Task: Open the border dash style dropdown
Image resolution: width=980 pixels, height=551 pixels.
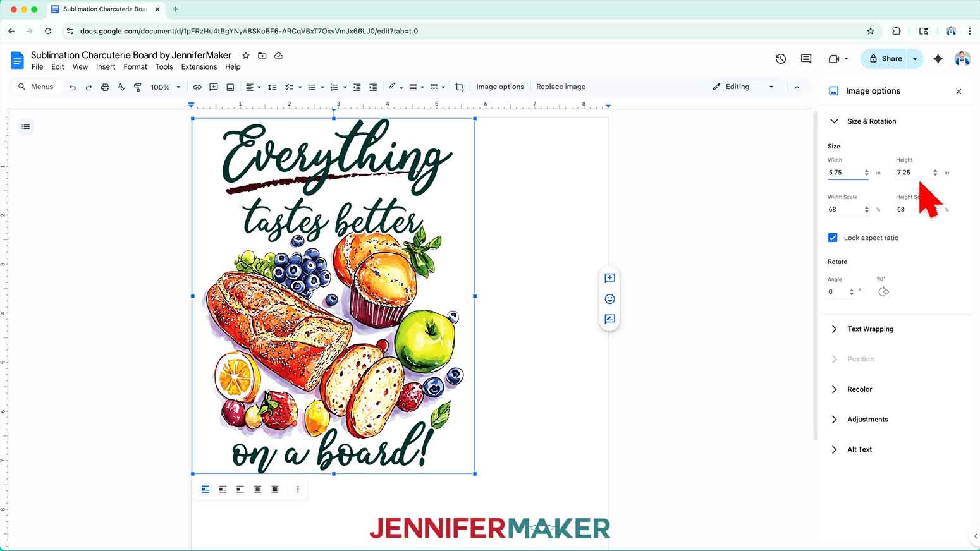Action: [437, 87]
